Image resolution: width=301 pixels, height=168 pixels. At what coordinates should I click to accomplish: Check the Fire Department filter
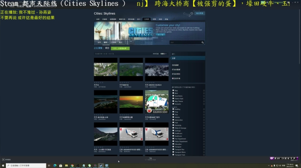tap(173, 138)
